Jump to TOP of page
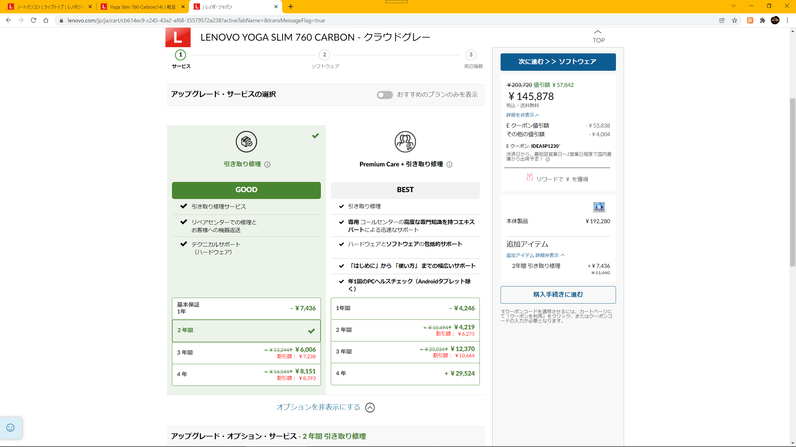This screenshot has height=447, width=796. click(x=598, y=36)
